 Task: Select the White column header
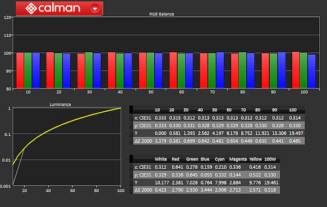pos(161,159)
